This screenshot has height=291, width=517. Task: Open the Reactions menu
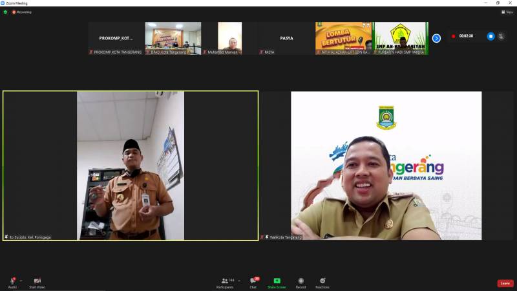322,282
